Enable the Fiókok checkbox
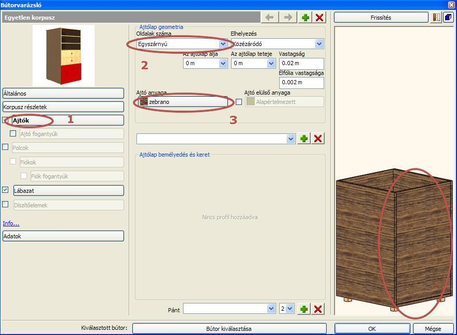 (x=13, y=161)
